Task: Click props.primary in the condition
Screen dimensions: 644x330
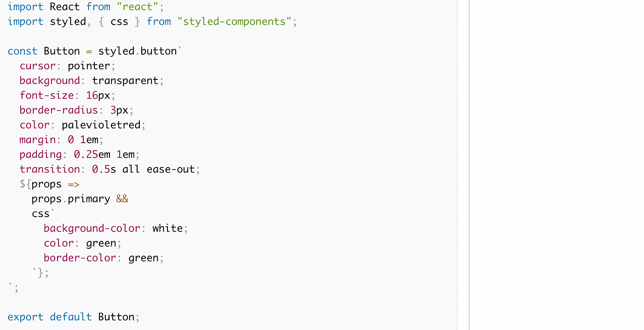Action: [71, 199]
